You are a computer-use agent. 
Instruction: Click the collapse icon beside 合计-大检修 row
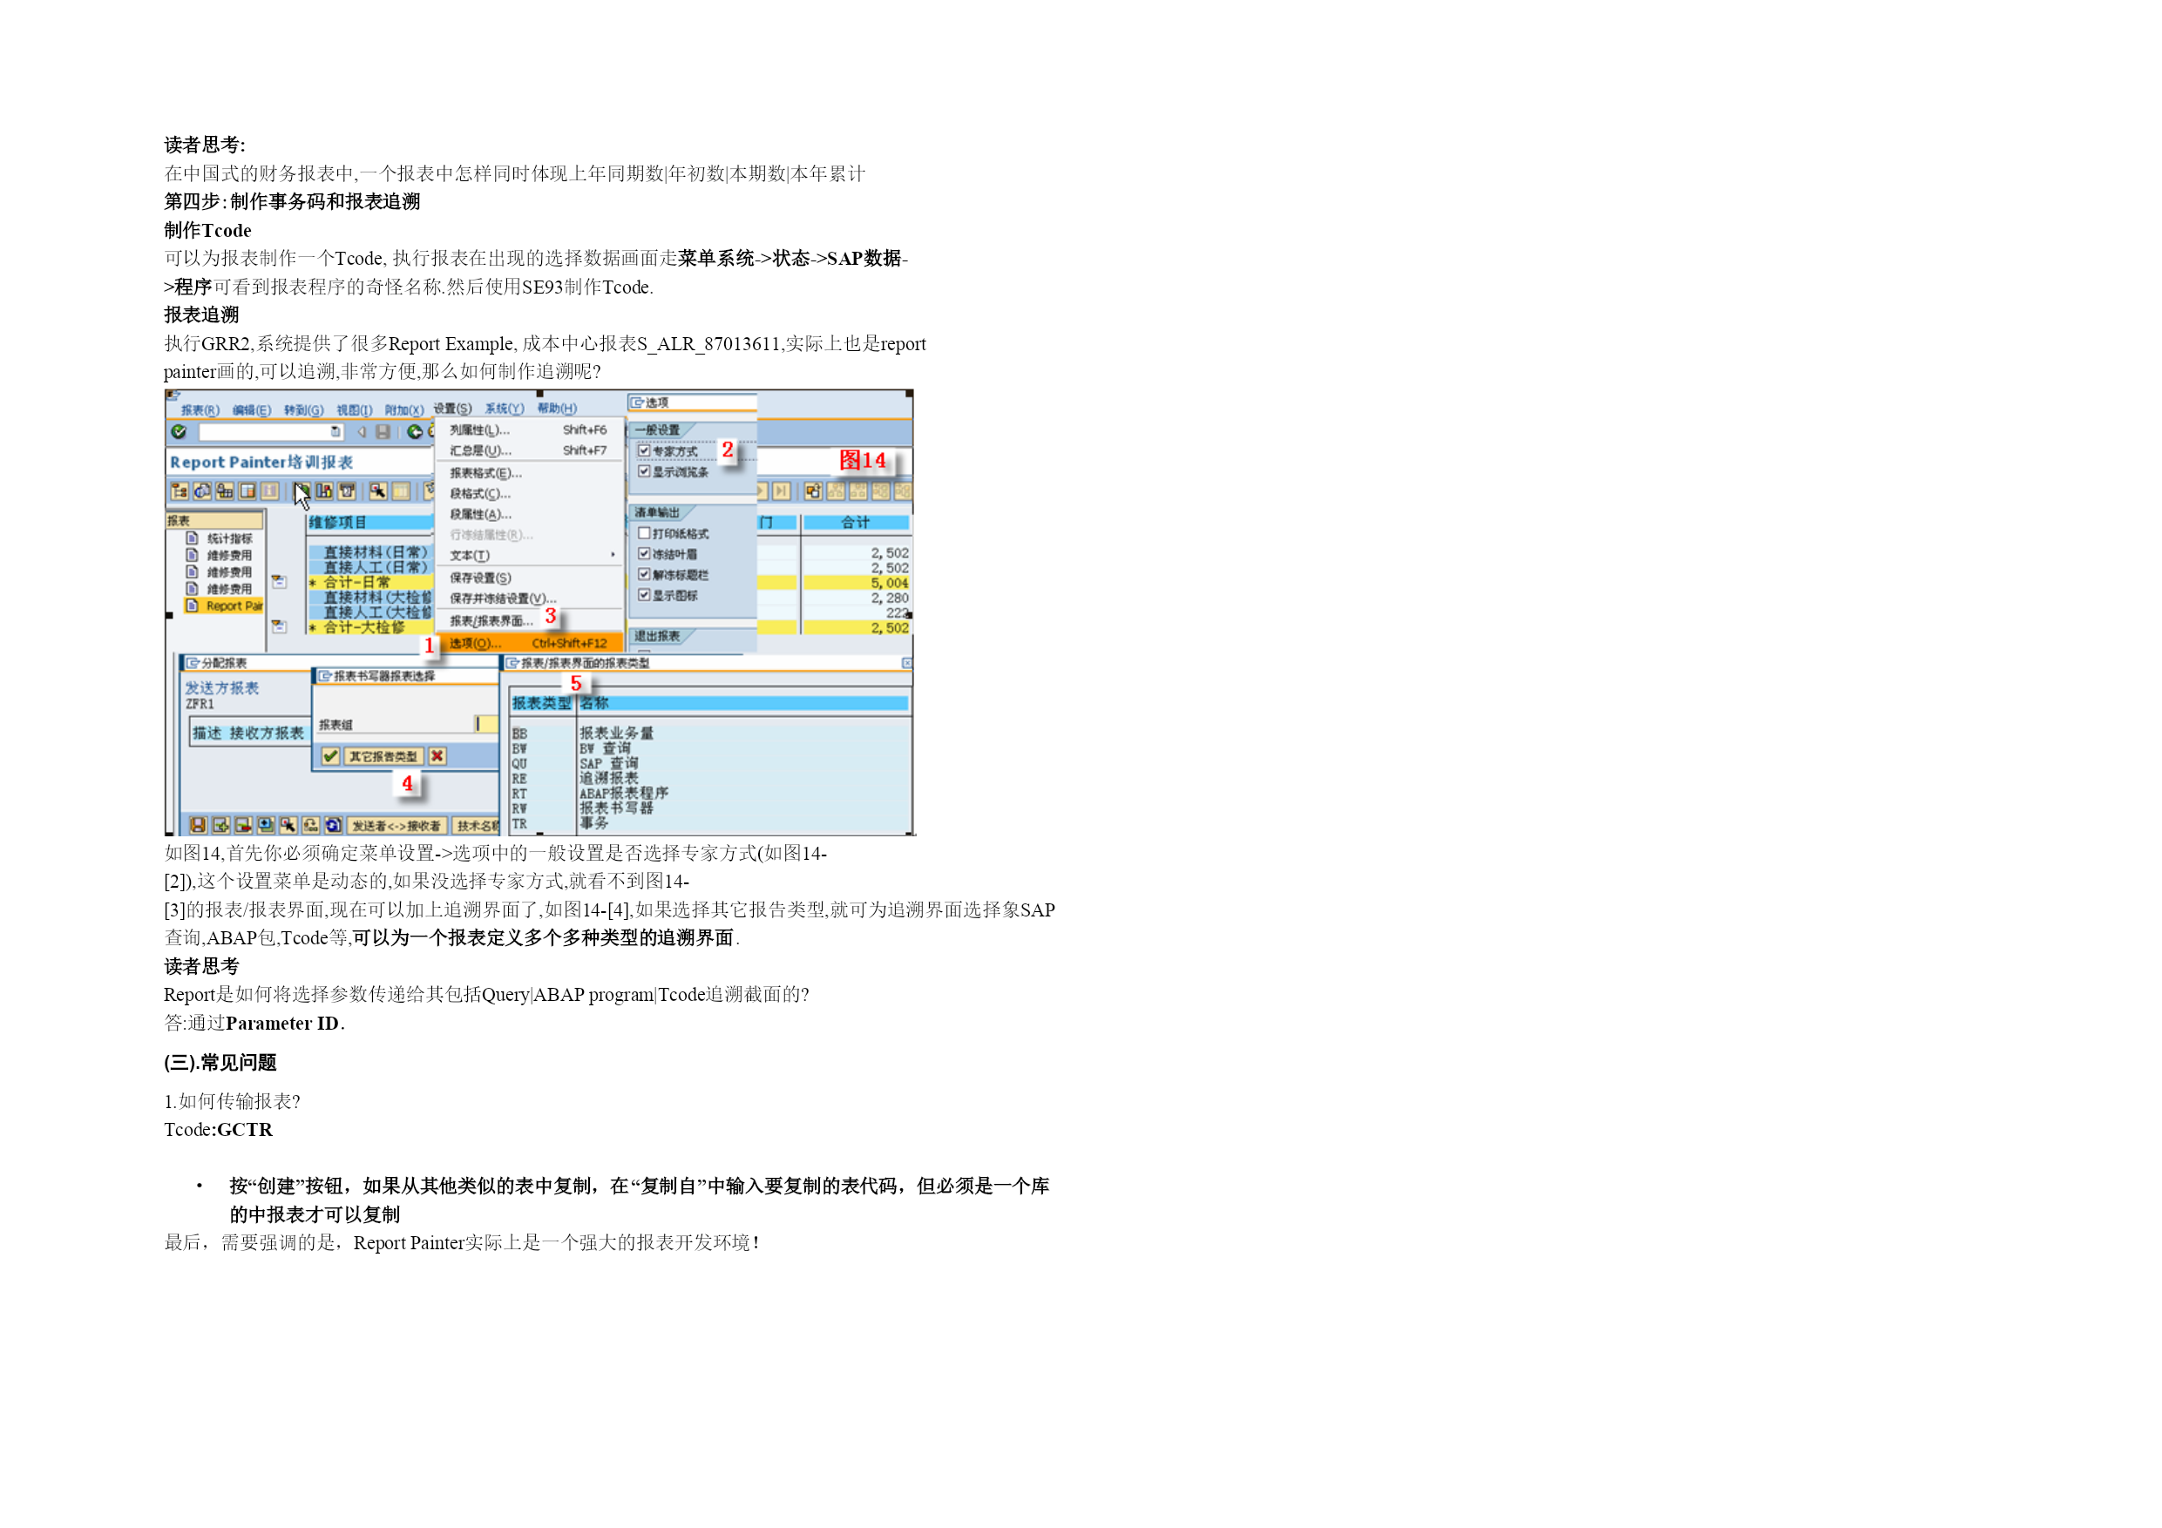pos(280,626)
